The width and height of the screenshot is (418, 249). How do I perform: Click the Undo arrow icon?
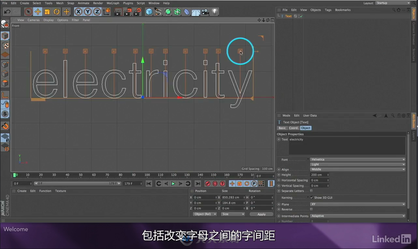[x=7, y=12]
